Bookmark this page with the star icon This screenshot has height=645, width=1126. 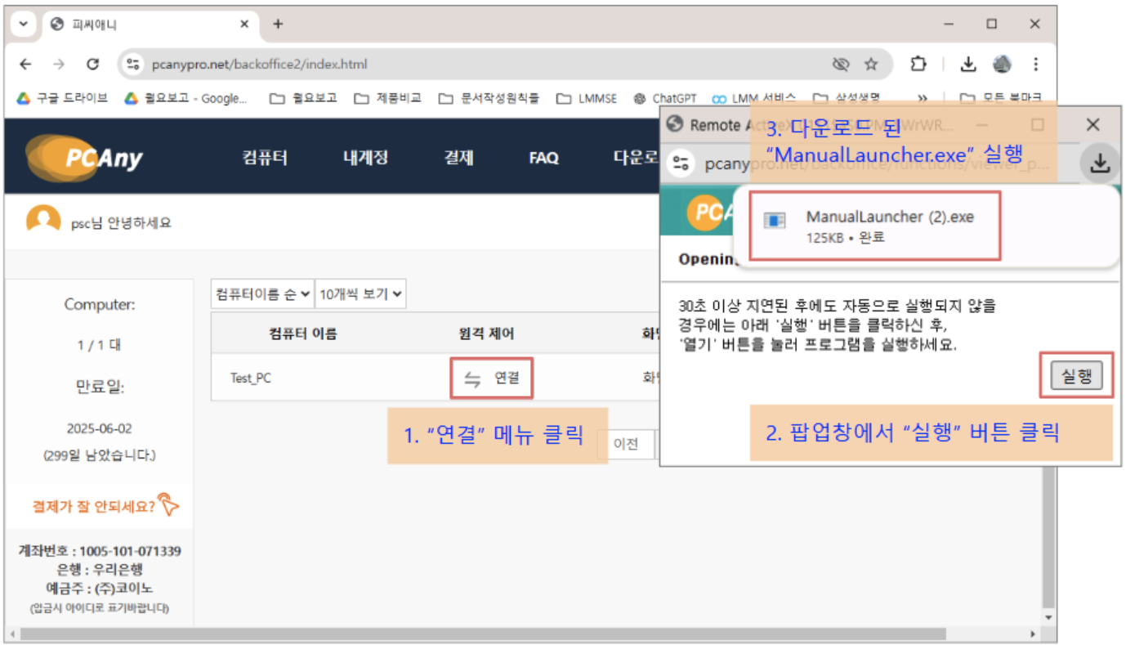(x=871, y=64)
